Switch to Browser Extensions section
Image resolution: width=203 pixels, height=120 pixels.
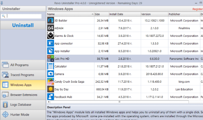click(23, 95)
